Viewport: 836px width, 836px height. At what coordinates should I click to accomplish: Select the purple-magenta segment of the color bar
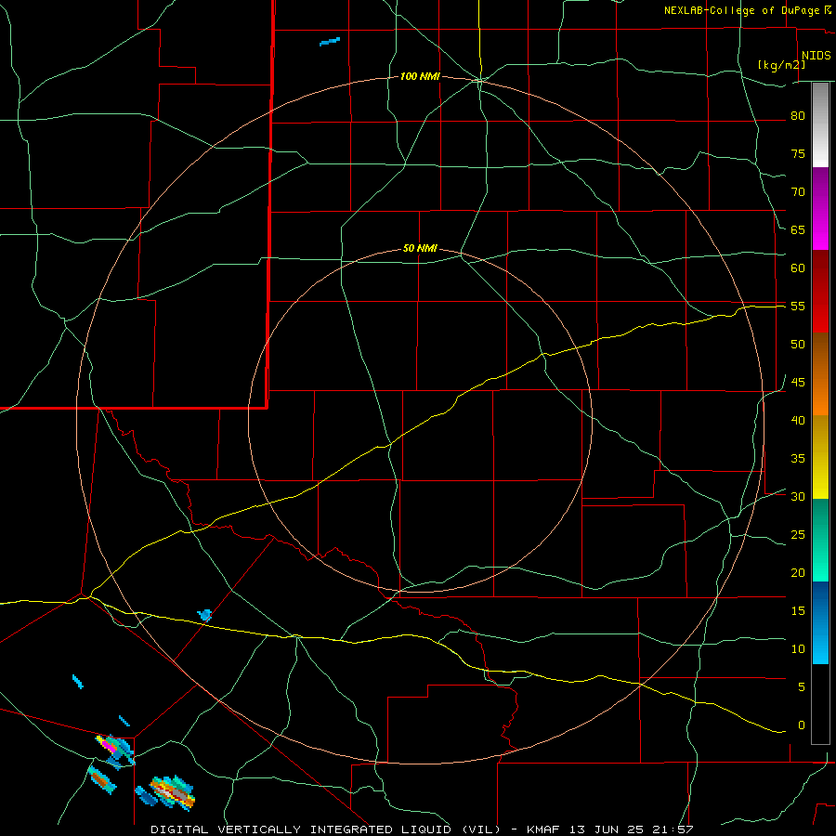(820, 208)
